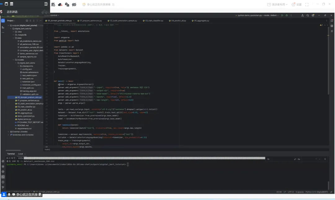Expand the .matplotlib folder
335x200 pixels.
[13, 35]
